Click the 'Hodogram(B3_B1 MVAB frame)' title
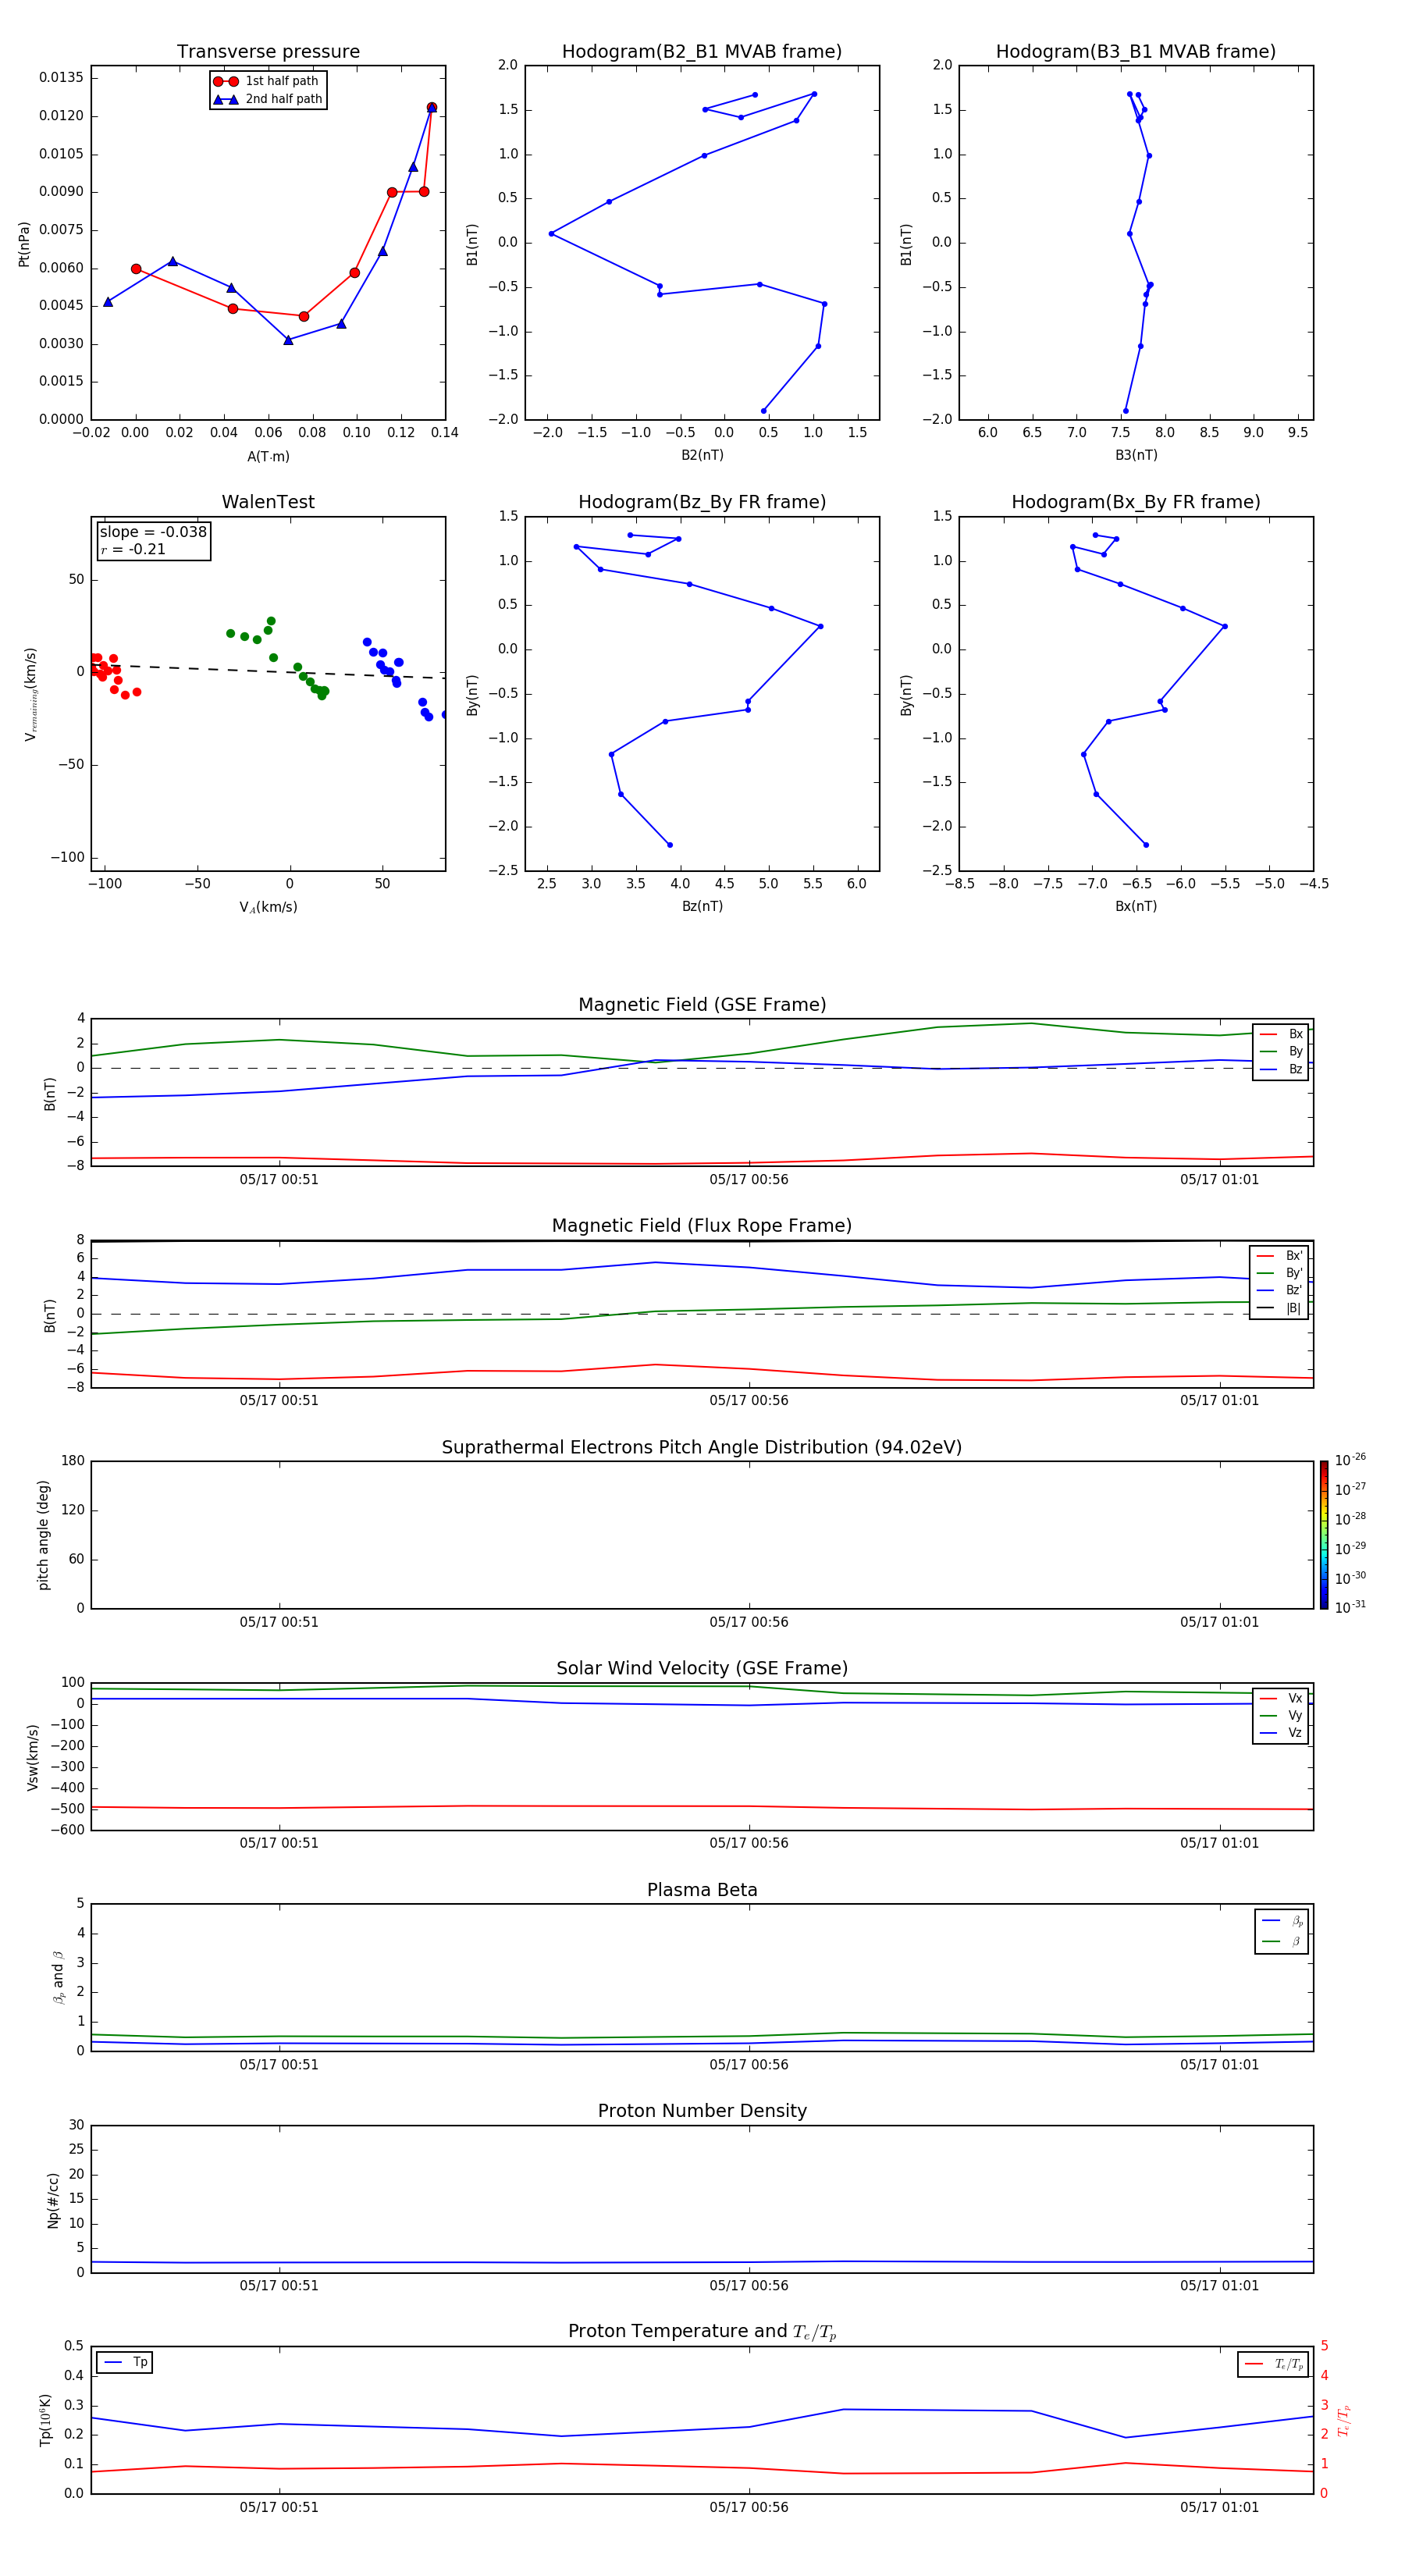Screen dimensions: 1405x2576 1136,52
